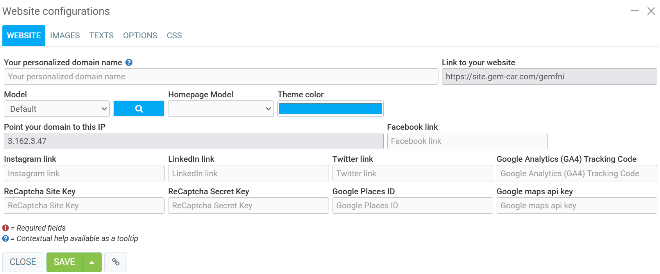Switch to the TEXTS tab
Screen dimensions: 660x274
point(102,36)
